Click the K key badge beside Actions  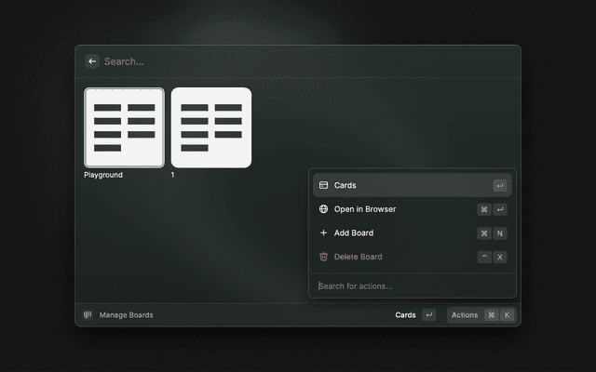(x=507, y=315)
